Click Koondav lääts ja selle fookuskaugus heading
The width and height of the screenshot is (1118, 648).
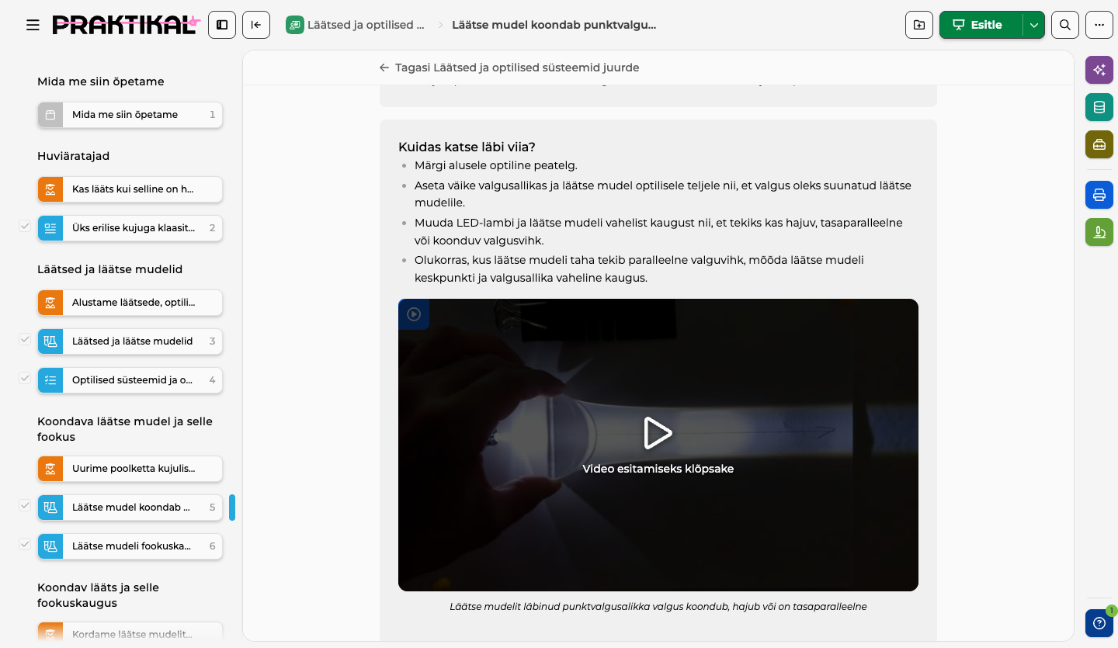pos(98,595)
